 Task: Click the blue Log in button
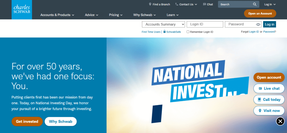coord(269,24)
